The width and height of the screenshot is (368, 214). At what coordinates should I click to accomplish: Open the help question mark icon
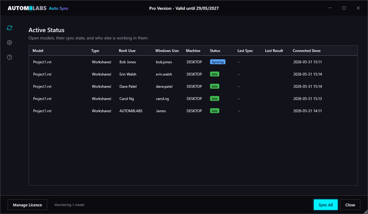pos(10,57)
